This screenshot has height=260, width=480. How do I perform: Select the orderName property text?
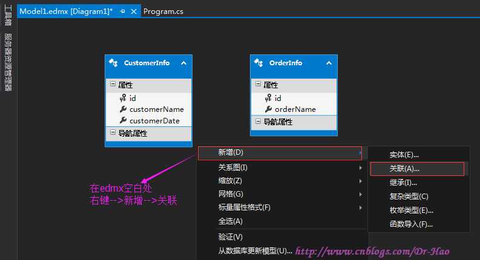(x=295, y=109)
